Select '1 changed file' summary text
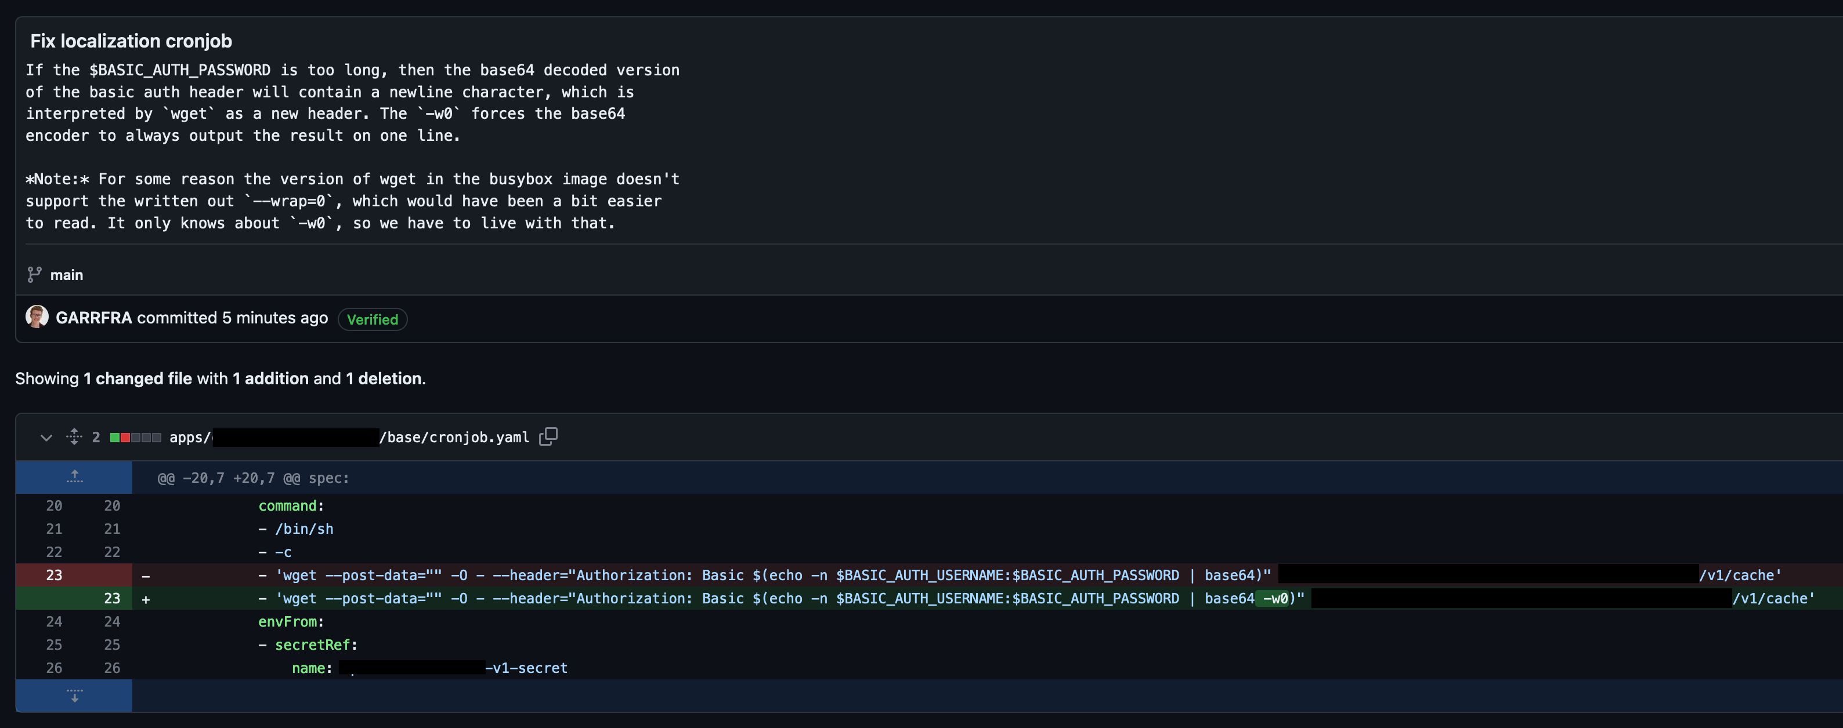Screen dimensions: 1843x728 point(138,378)
